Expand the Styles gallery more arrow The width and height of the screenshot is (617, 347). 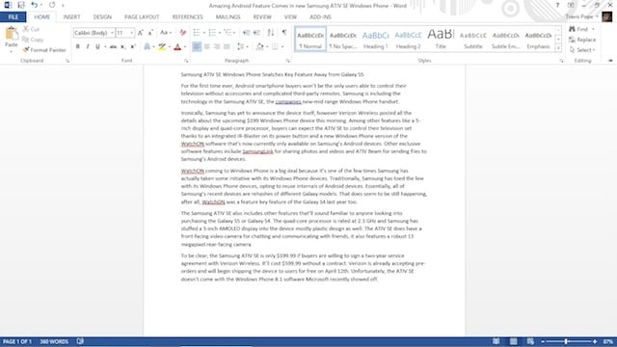pyautogui.click(x=558, y=48)
